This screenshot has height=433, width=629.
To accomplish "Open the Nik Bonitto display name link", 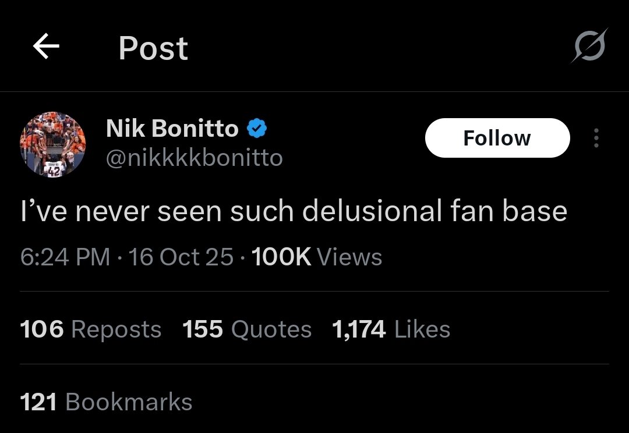I will [172, 129].
